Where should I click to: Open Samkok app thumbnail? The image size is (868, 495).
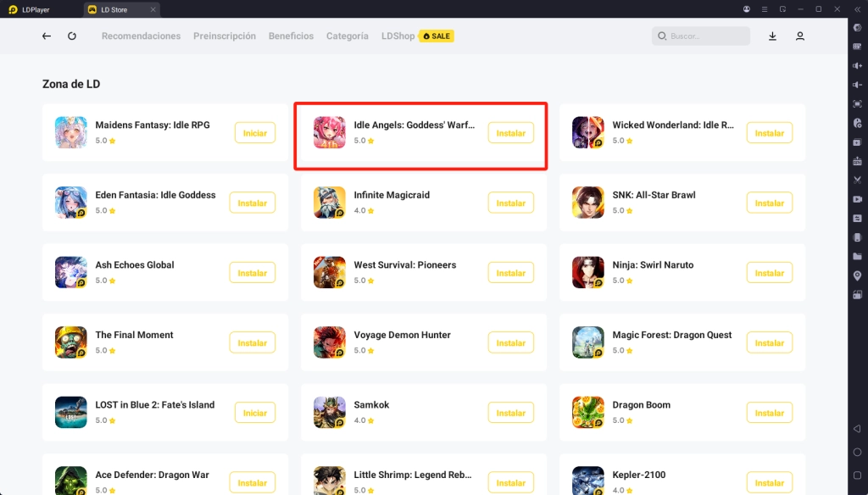point(330,412)
